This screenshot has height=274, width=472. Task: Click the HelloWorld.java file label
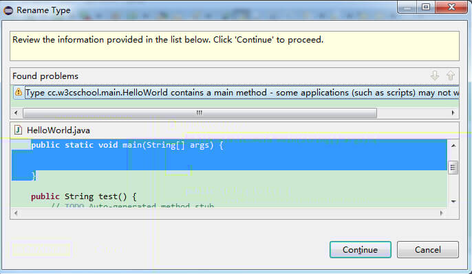click(58, 130)
